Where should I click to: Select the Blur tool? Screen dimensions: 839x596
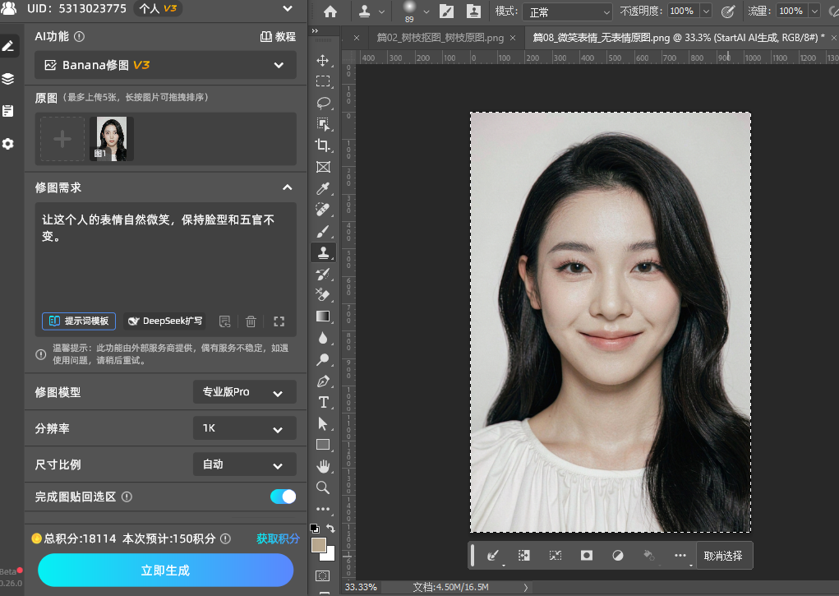[323, 338]
